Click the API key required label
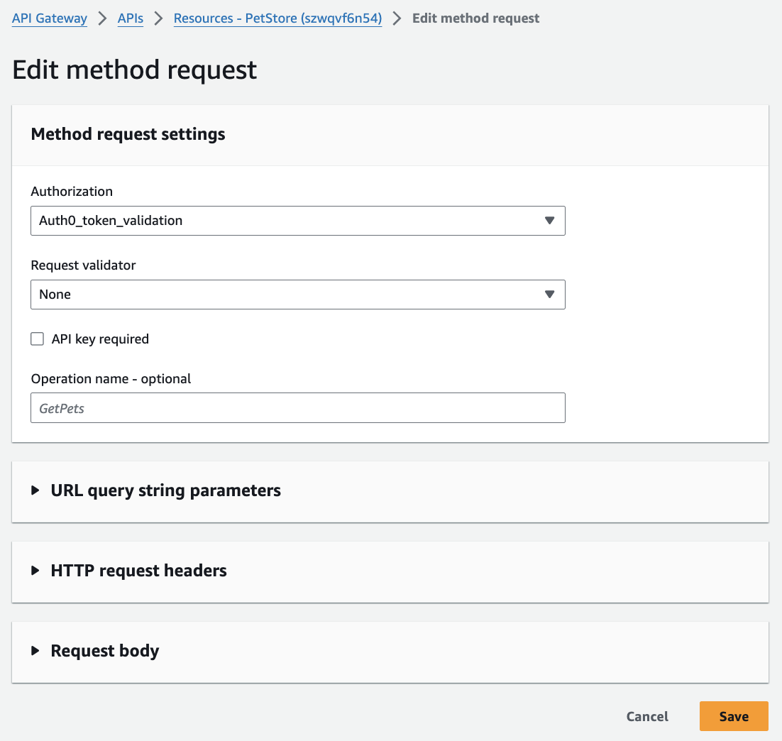This screenshot has width=782, height=741. click(100, 339)
